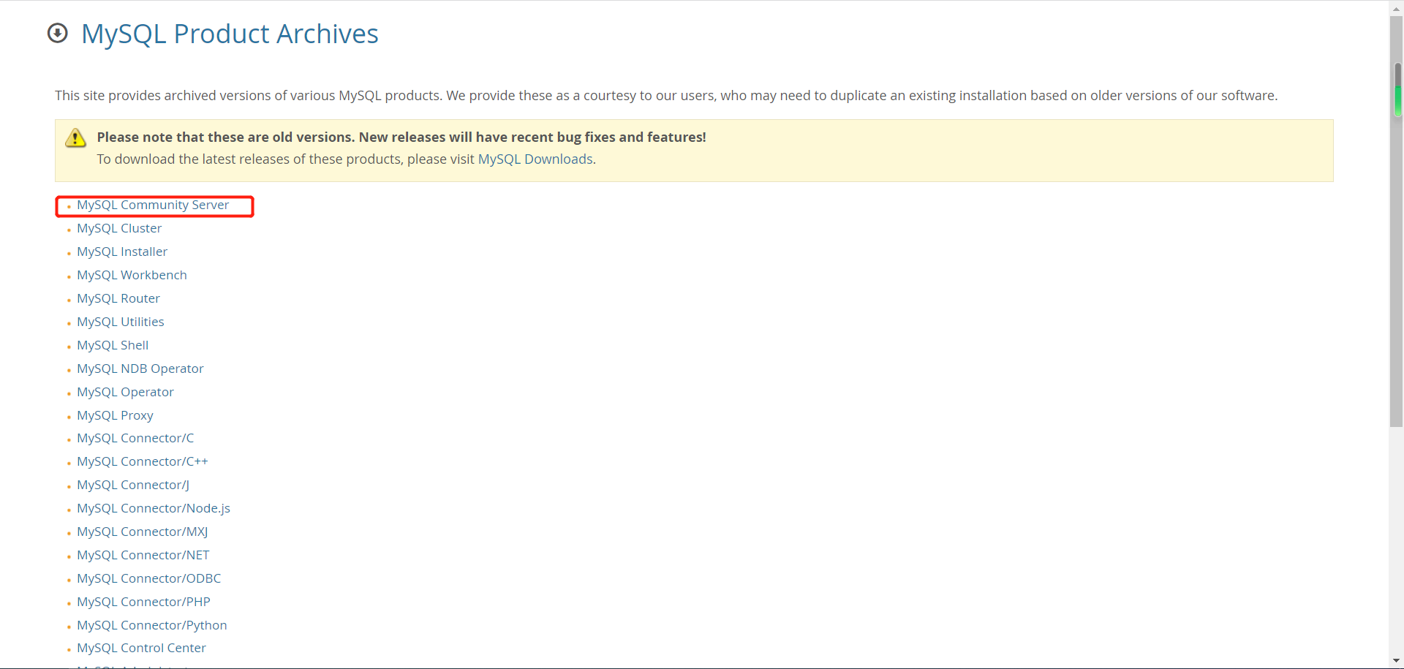Screen dimensions: 1404x669
Task: Go to MySQL Workbench archives
Action: 132,276
